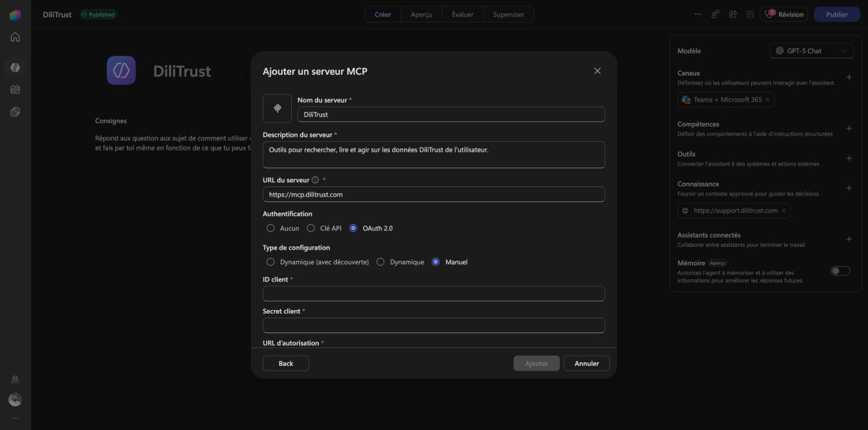Add a tool with the Outils plus

pos(849,158)
